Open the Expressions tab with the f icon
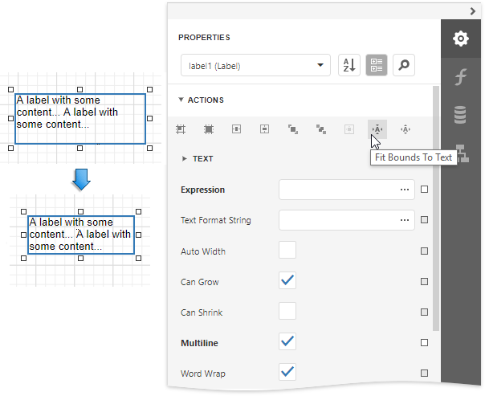 click(x=460, y=77)
